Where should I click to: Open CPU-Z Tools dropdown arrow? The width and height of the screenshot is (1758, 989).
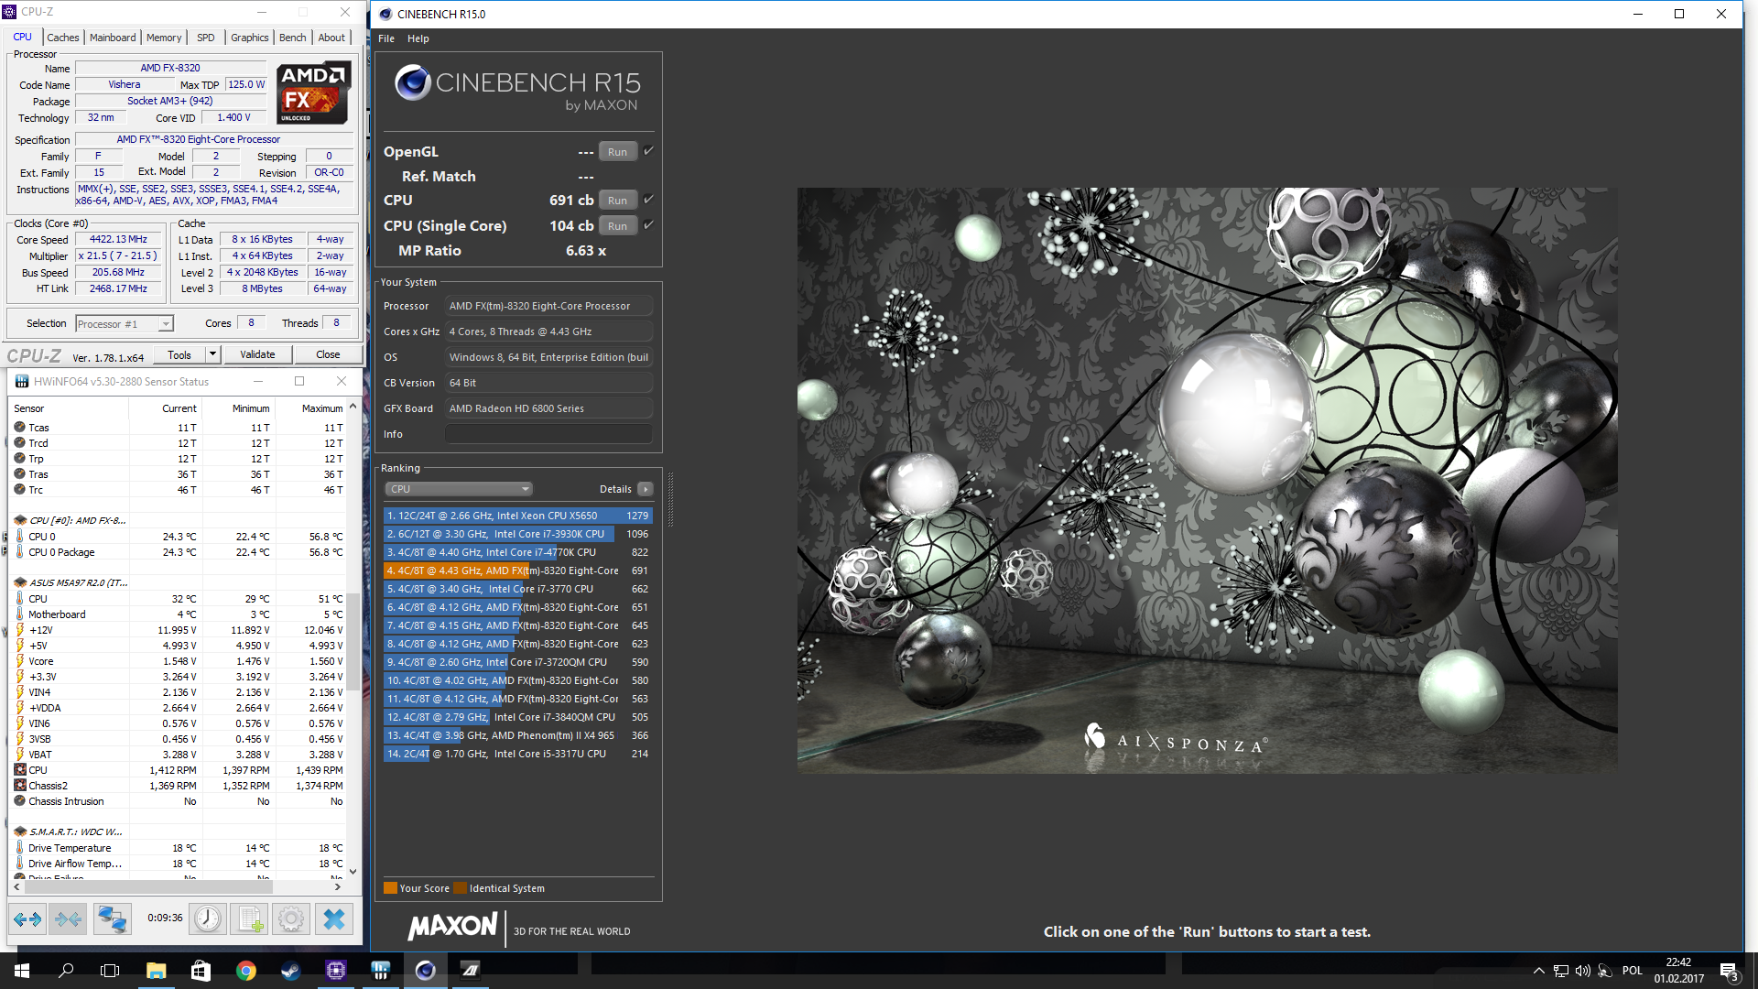pos(212,354)
